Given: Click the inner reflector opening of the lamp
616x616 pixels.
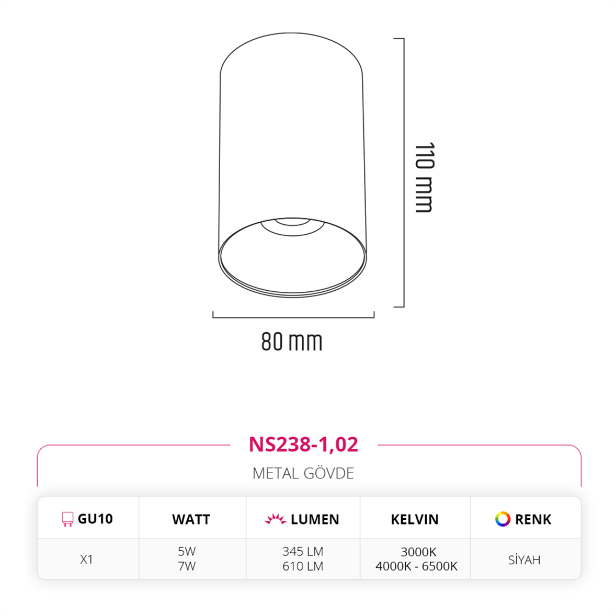Looking at the screenshot, I should [x=292, y=257].
